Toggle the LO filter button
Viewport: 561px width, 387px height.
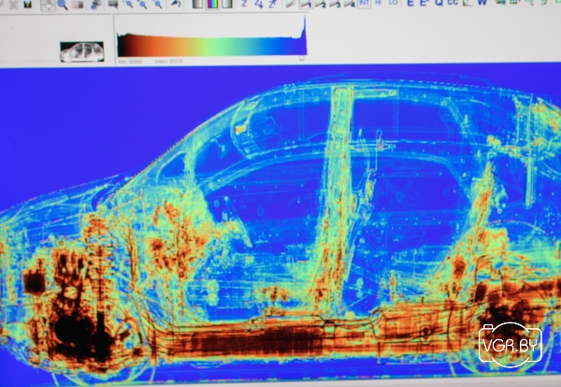393,3
